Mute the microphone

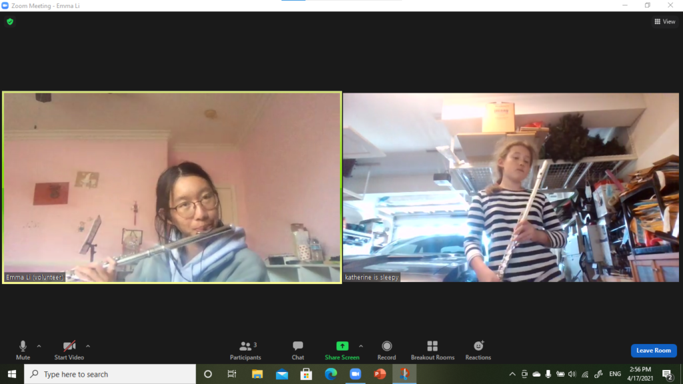23,350
